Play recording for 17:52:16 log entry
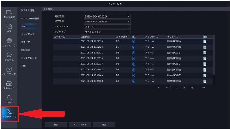230x129 pixels. tap(134, 59)
